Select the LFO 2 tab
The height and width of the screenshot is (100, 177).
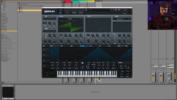(x=91, y=46)
